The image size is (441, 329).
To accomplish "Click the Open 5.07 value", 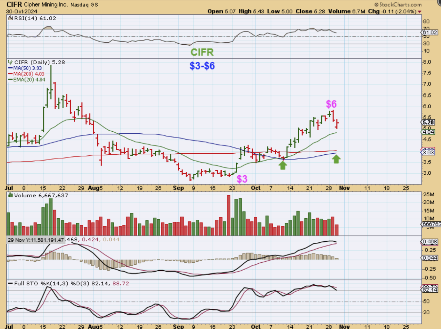I will (222, 11).
